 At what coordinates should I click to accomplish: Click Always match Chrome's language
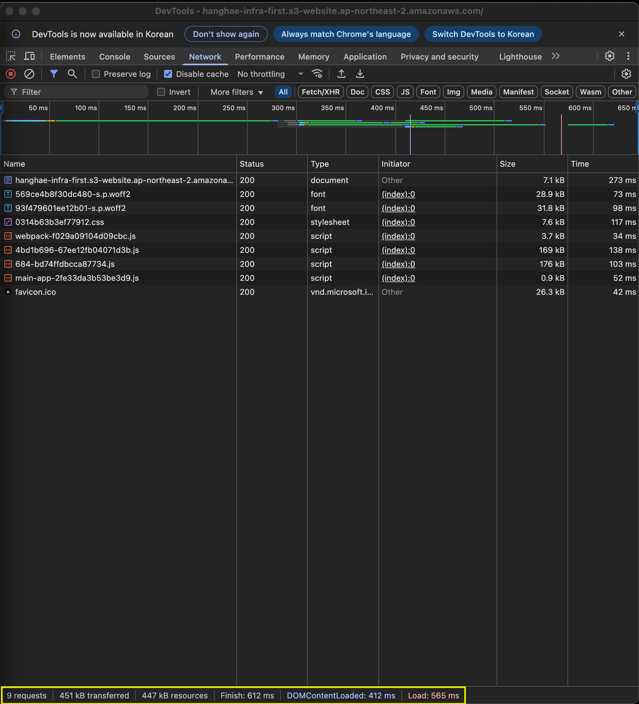point(346,34)
